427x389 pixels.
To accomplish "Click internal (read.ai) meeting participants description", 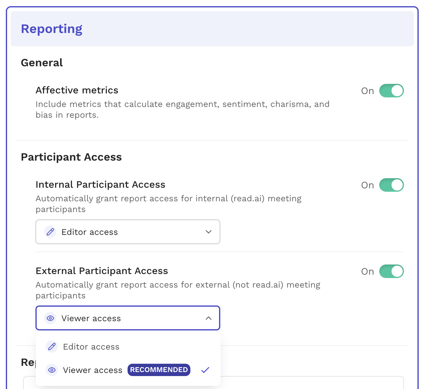I will pos(169,204).
